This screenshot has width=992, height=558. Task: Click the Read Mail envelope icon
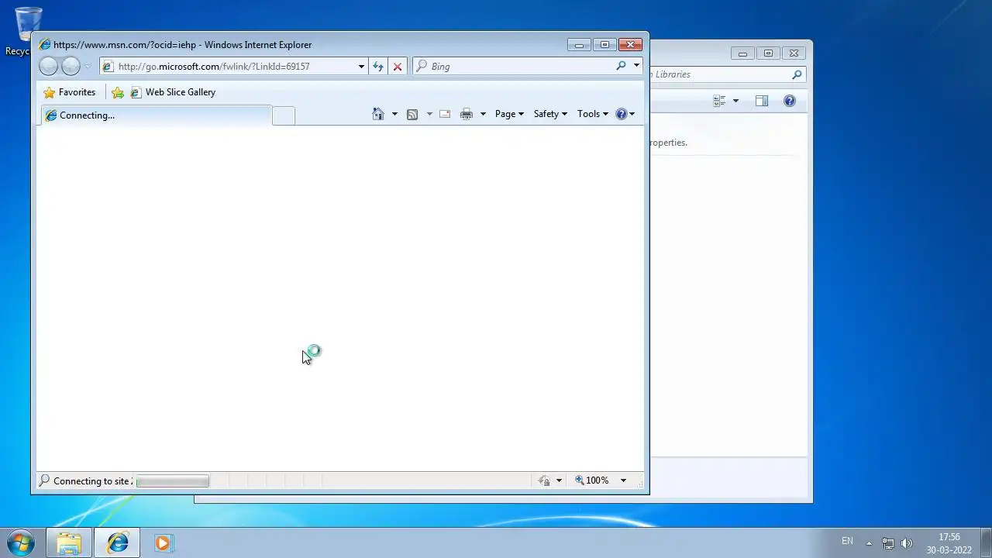pos(445,114)
